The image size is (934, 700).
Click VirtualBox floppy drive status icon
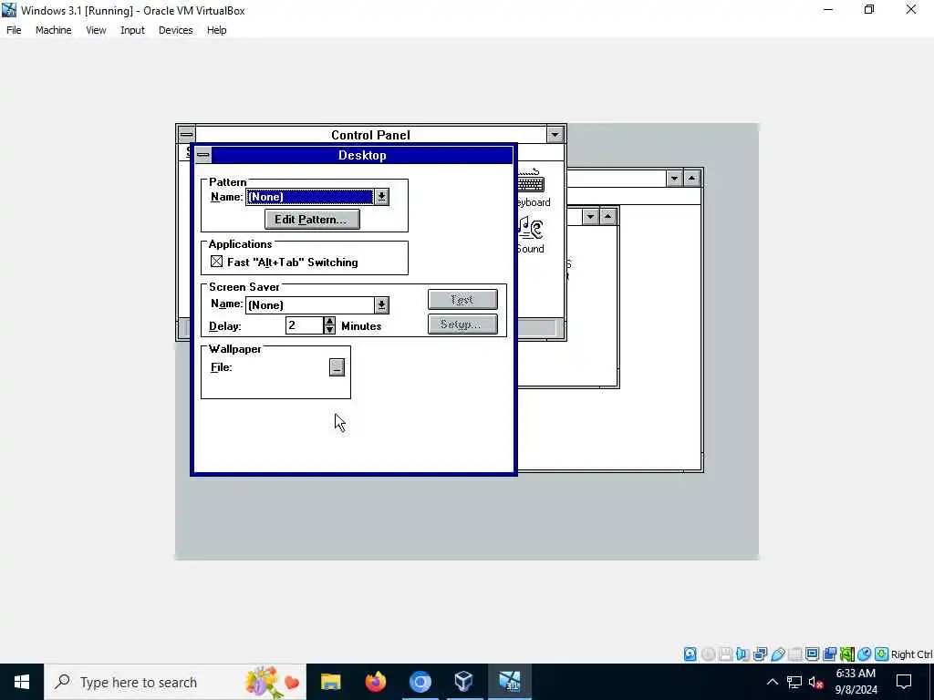tap(725, 654)
